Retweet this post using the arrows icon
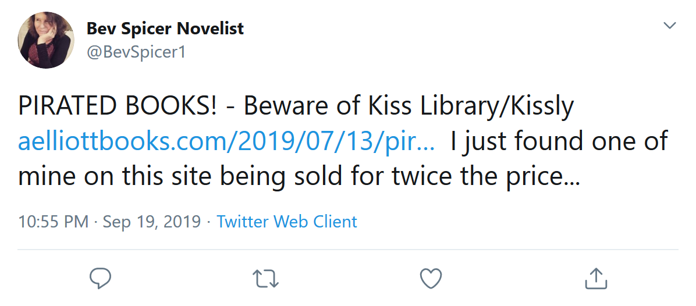 tap(266, 279)
